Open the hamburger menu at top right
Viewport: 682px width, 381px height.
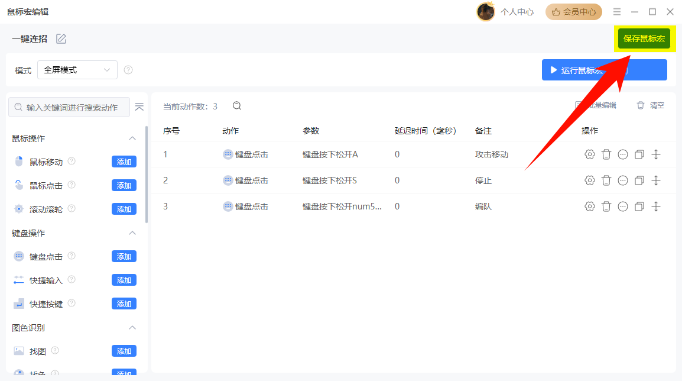click(x=616, y=11)
